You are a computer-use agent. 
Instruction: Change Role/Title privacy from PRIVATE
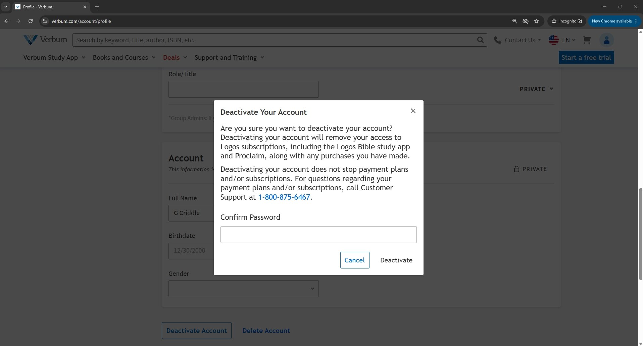[536, 89]
